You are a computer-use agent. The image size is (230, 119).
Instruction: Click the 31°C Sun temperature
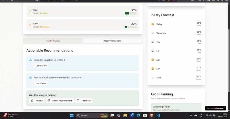(199, 68)
